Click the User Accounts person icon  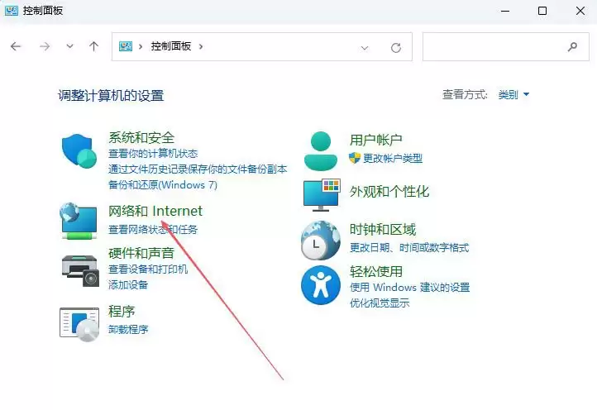coord(321,150)
